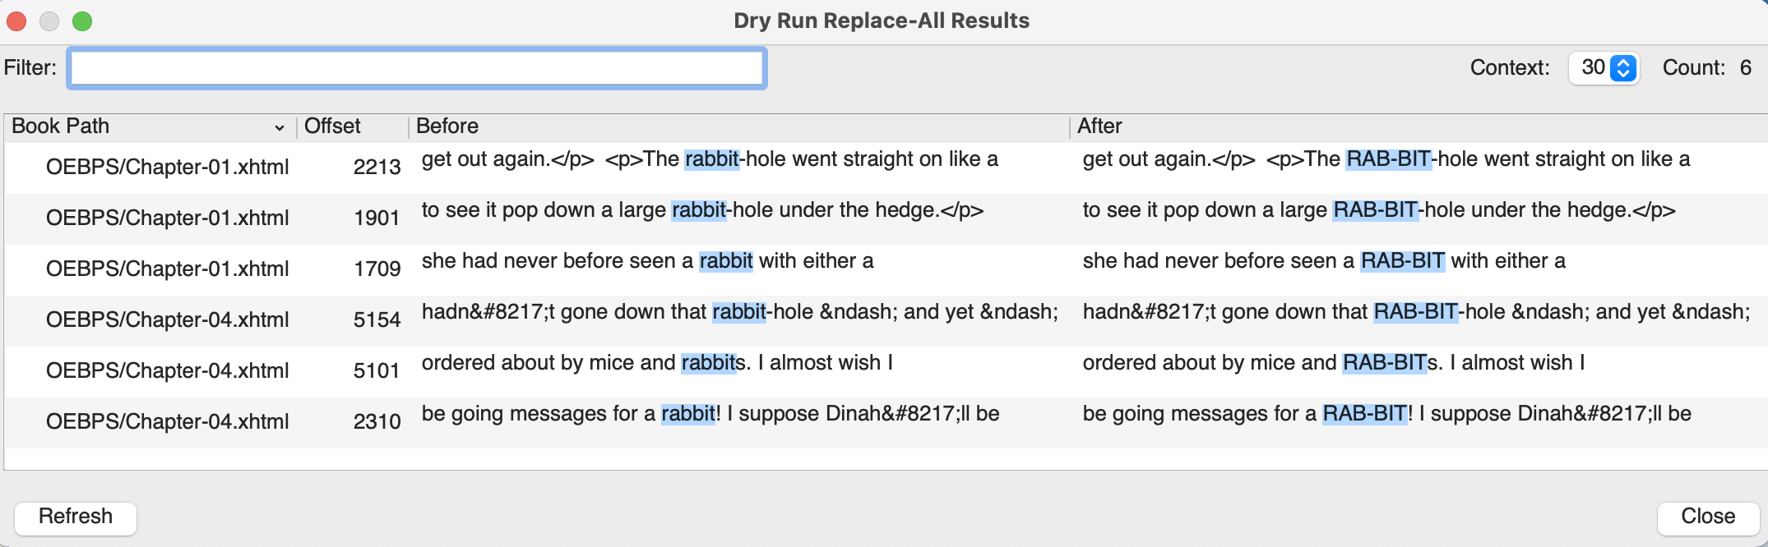The image size is (1768, 547).
Task: Click the red window close button
Action: (16, 21)
